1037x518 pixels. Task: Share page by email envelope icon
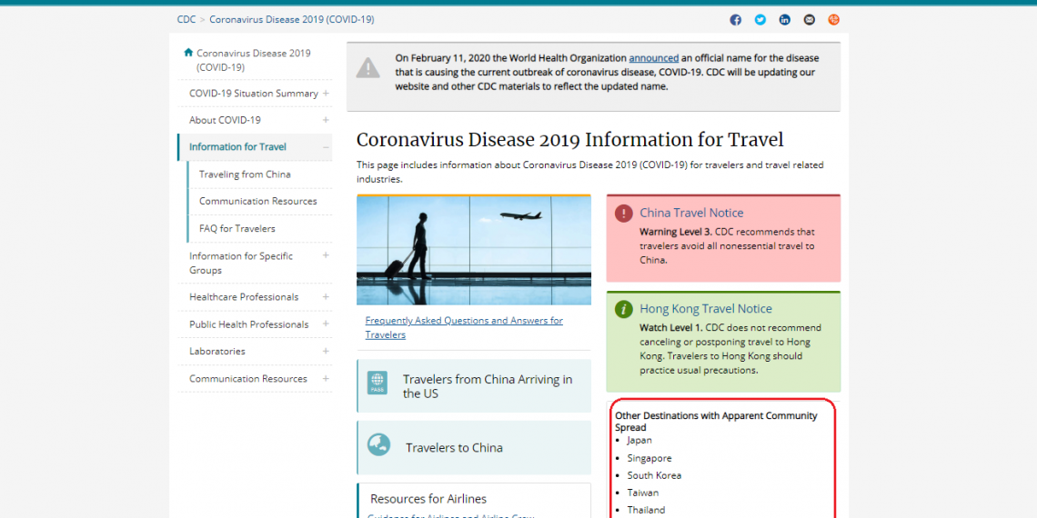pos(809,20)
